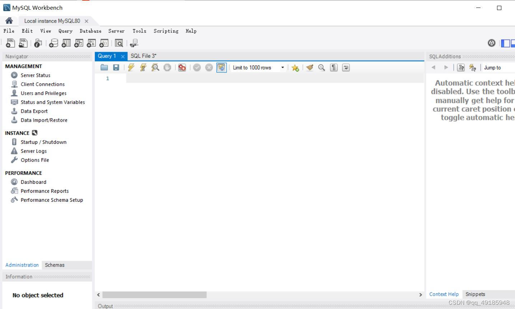Create a new SQL query tab
This screenshot has width=515, height=309.
pos(10,43)
